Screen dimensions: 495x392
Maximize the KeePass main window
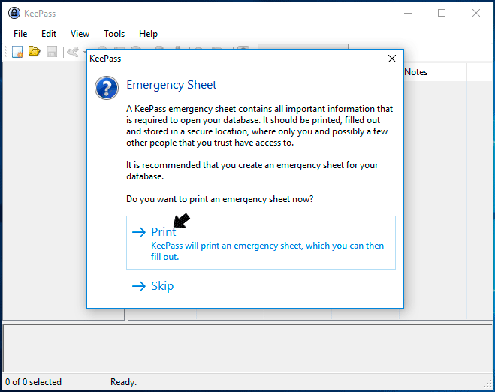click(x=442, y=13)
